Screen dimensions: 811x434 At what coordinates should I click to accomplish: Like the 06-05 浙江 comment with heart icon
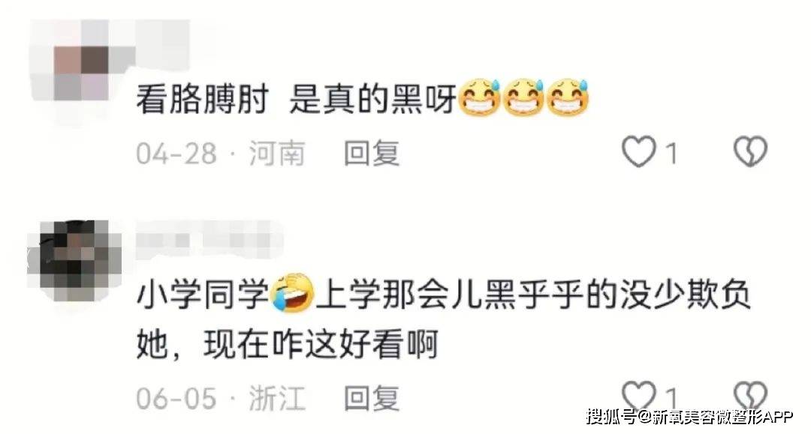click(638, 397)
